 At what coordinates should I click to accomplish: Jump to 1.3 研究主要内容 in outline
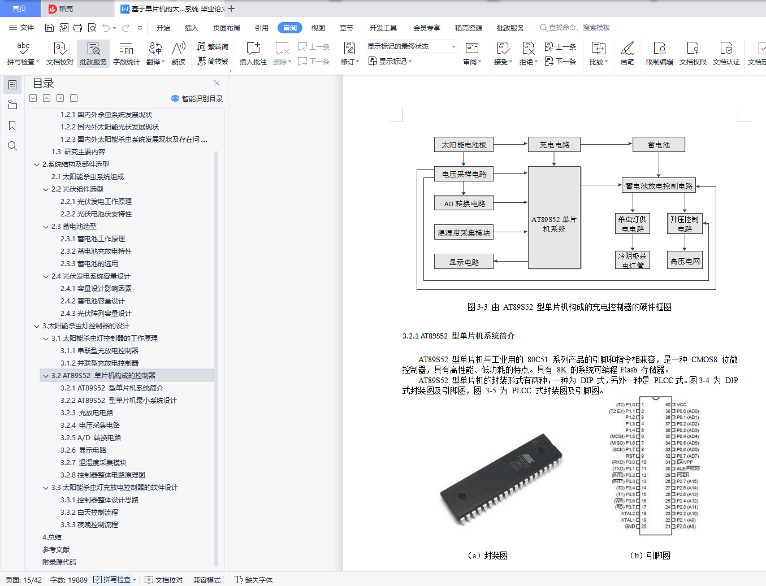78,152
